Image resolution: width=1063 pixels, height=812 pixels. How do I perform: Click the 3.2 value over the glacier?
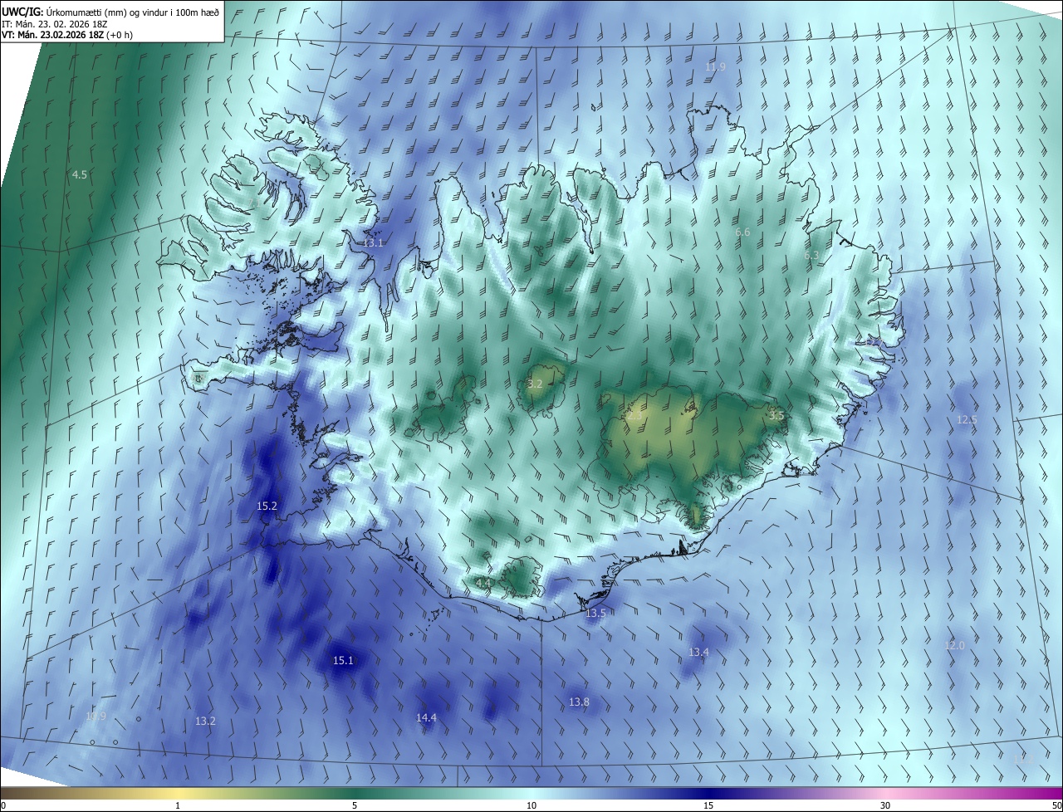[535, 384]
